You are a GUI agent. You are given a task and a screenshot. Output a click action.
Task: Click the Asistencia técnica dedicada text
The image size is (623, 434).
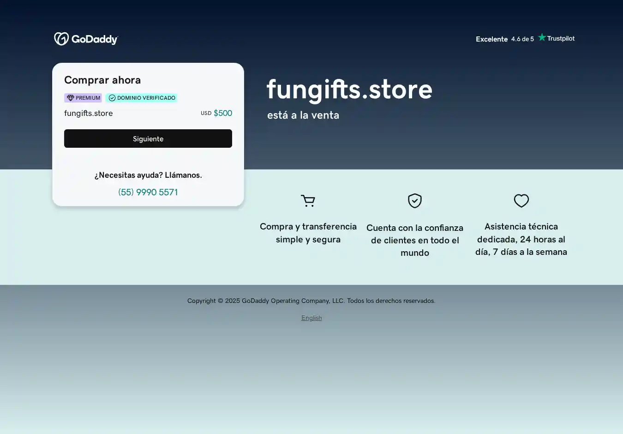[x=521, y=239]
